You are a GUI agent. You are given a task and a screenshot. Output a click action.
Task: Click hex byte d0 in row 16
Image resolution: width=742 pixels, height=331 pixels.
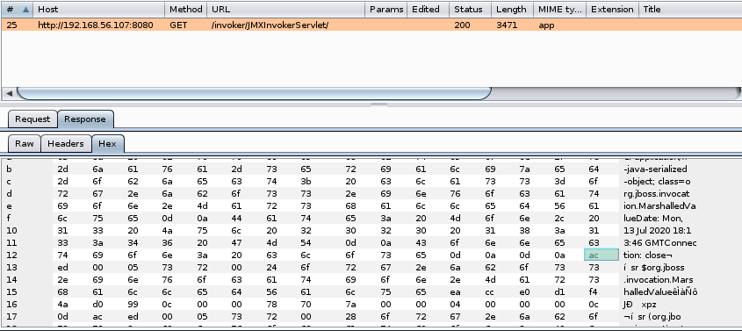tap(97, 305)
